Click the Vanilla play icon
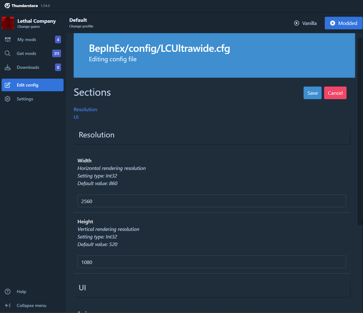Image resolution: width=363 pixels, height=313 pixels. coord(297,23)
